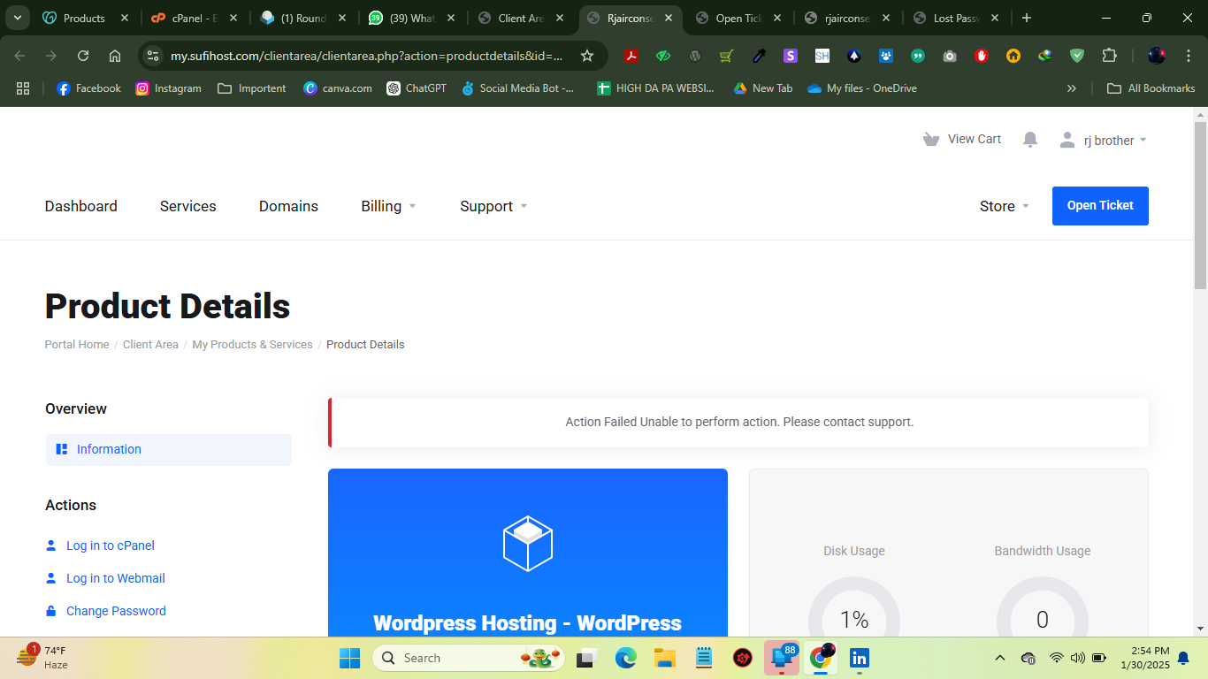Click the Open Ticket button
The width and height of the screenshot is (1208, 679).
click(1099, 206)
